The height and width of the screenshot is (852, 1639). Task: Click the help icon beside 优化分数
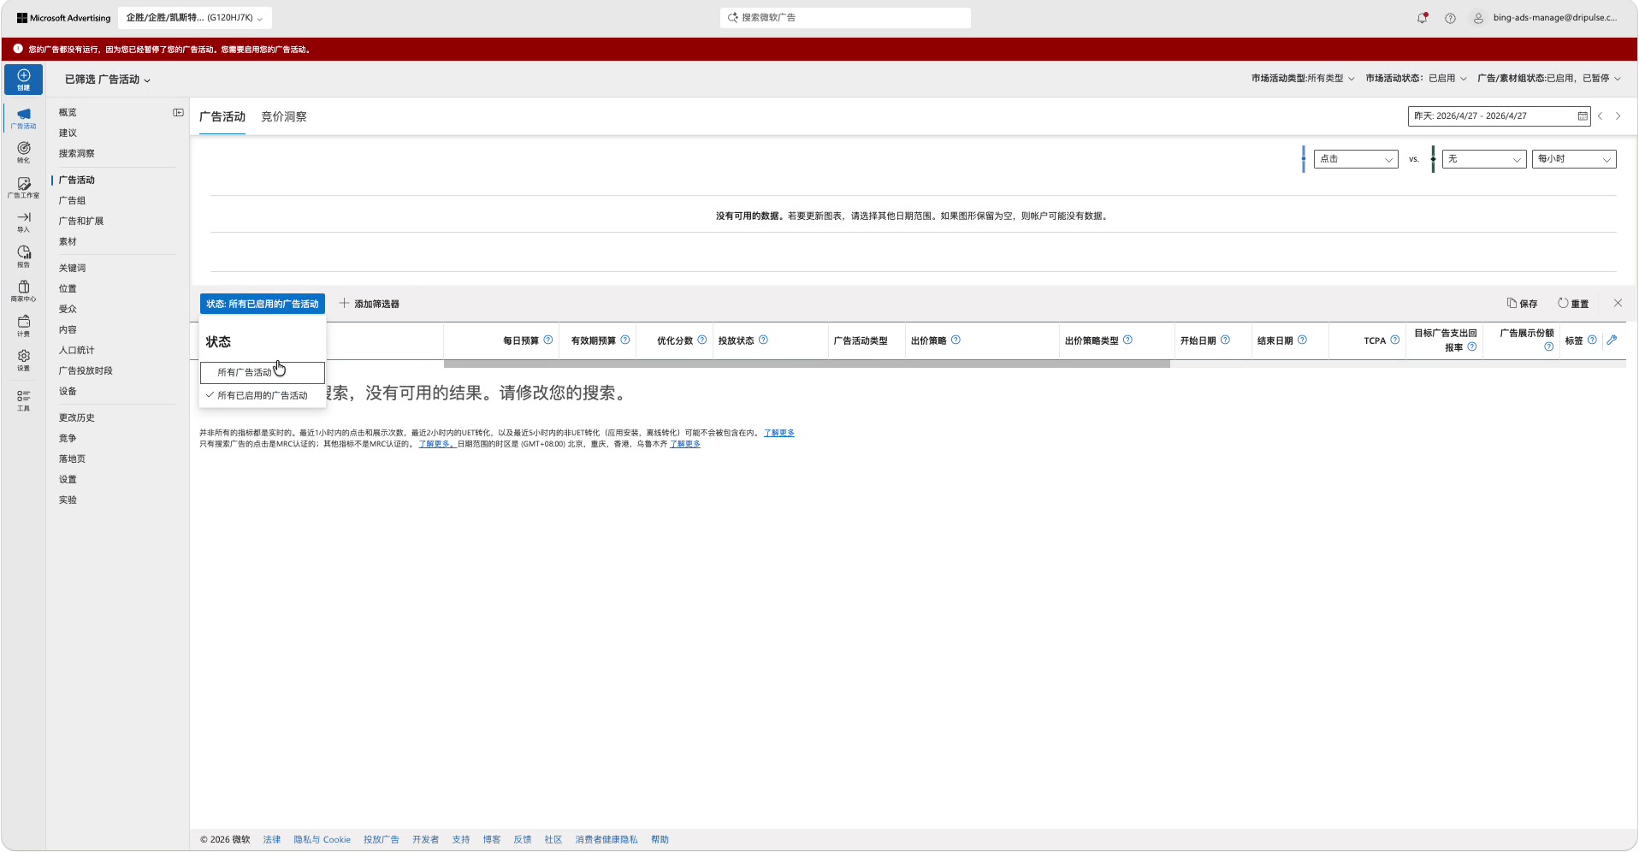[702, 340]
